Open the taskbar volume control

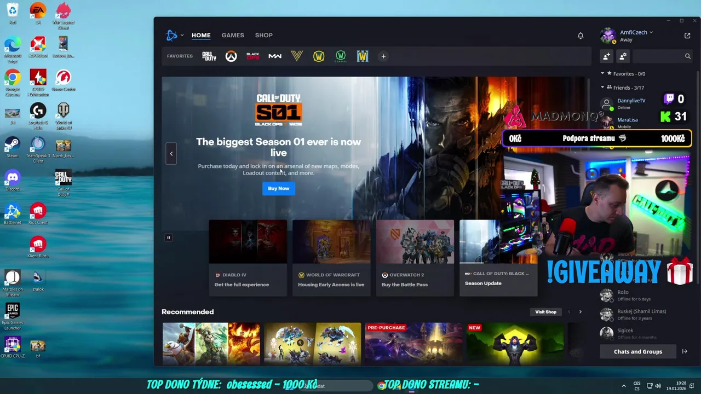(658, 386)
